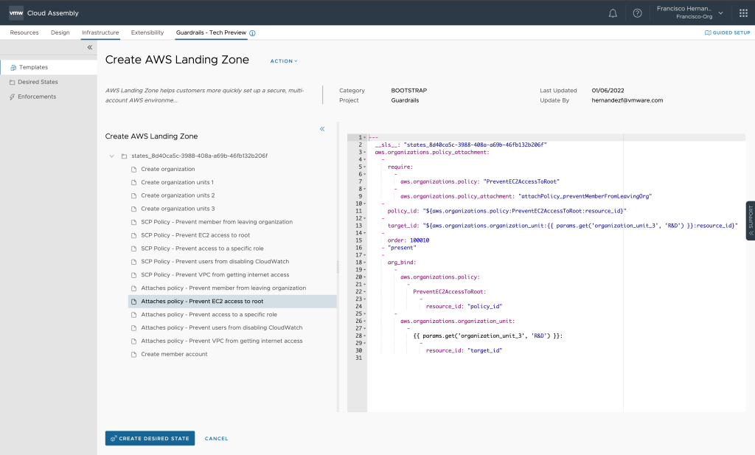Image resolution: width=755 pixels, height=455 pixels.
Task: Switch to the Extensibility tab
Action: [x=147, y=33]
